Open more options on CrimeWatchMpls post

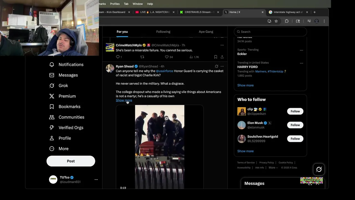222,45
